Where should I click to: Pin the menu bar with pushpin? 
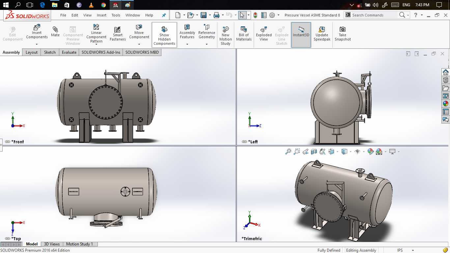click(164, 15)
